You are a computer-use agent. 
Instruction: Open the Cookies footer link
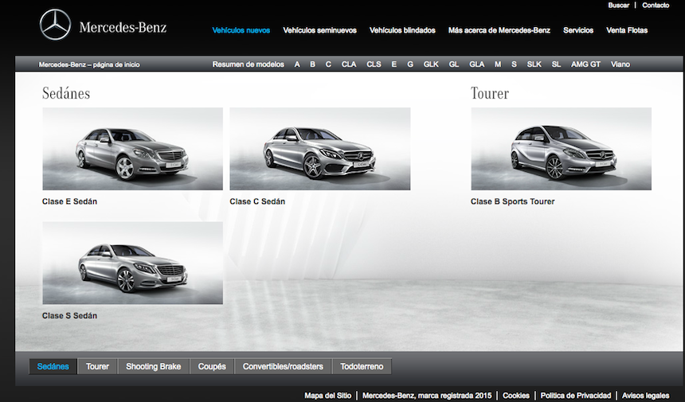point(516,396)
